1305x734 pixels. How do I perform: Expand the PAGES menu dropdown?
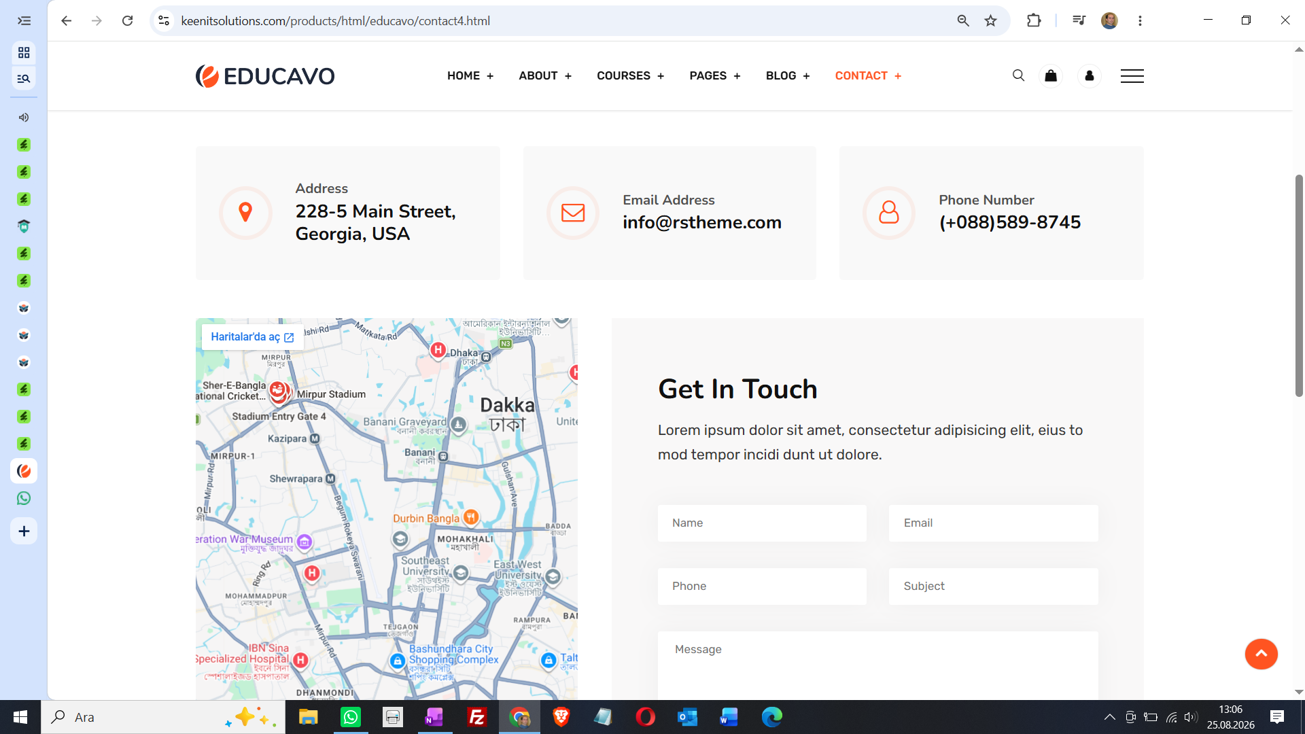[715, 75]
